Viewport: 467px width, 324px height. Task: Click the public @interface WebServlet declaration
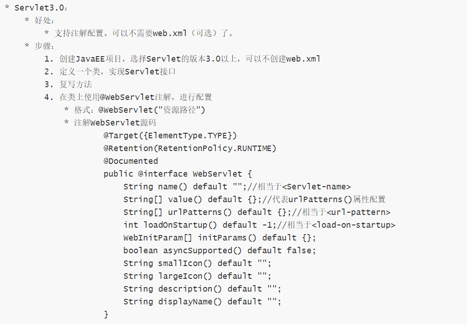tap(178, 174)
